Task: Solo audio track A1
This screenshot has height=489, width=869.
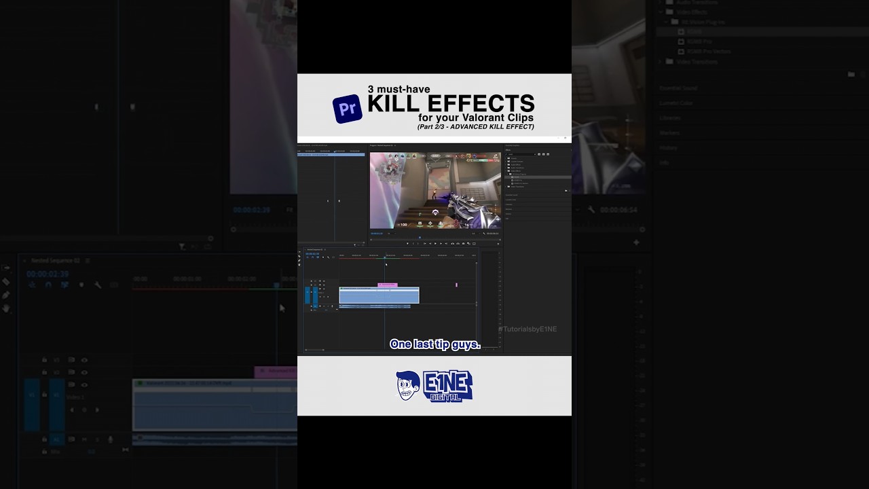Action: pyautogui.click(x=328, y=306)
